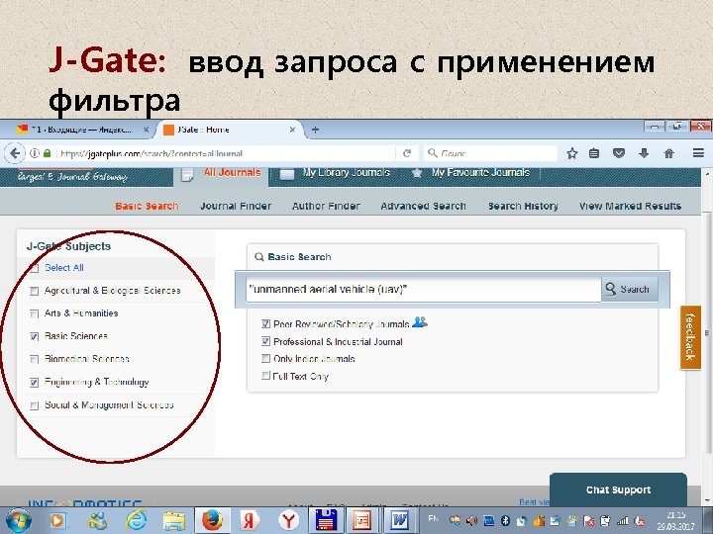Screen dimensions: 713x534
Task: Check Social & Management Sciences
Action: click(x=34, y=405)
